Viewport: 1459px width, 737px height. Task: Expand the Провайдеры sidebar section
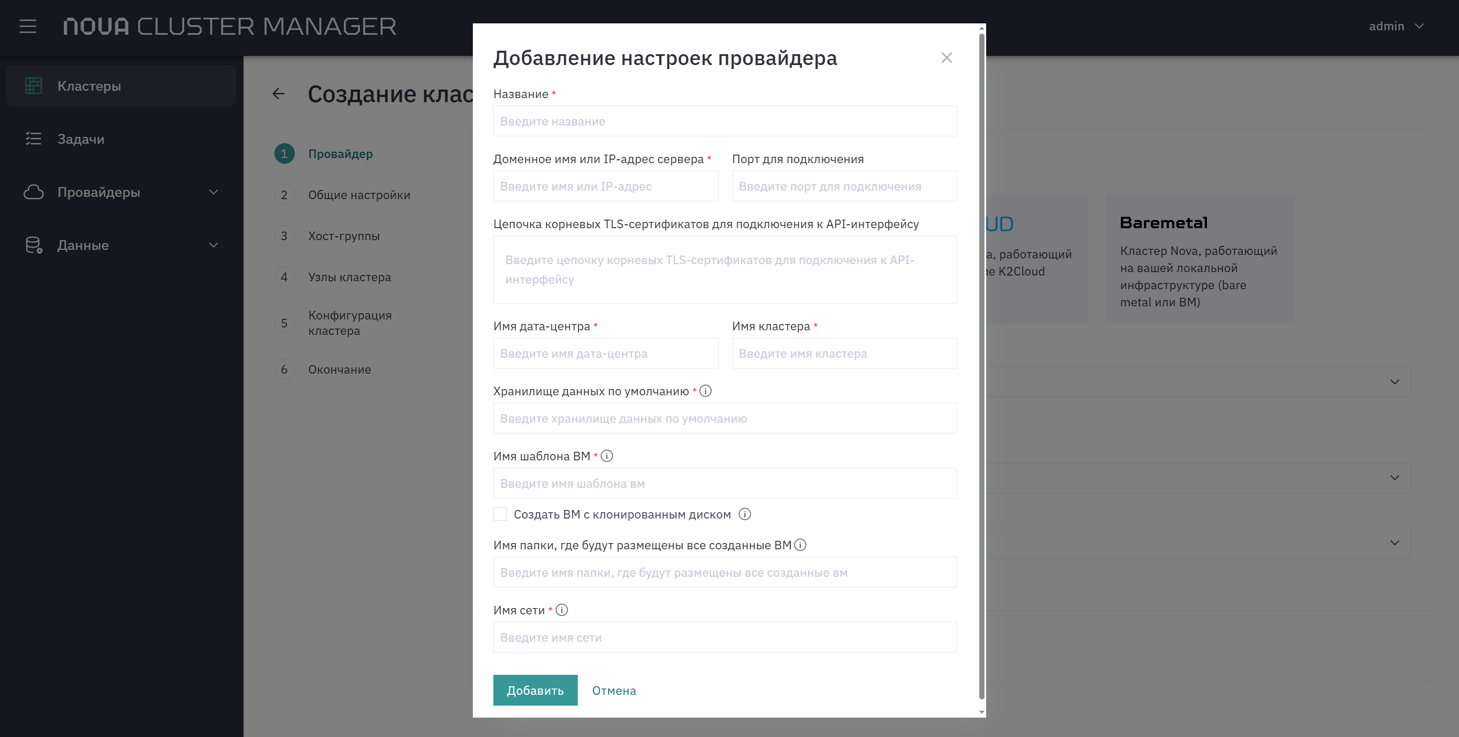pyautogui.click(x=214, y=192)
